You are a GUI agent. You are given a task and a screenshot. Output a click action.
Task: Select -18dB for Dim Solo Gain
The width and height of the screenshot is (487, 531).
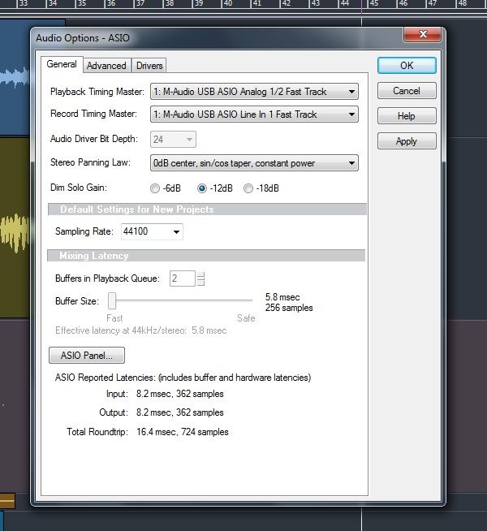248,188
